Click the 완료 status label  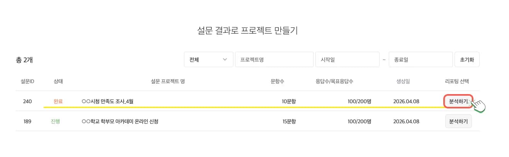click(58, 101)
